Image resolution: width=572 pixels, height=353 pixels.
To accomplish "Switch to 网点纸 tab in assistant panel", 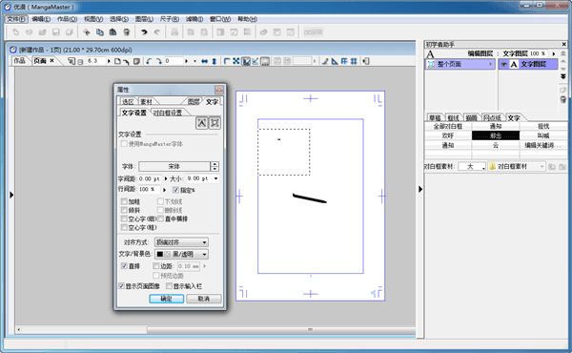I will click(x=492, y=118).
